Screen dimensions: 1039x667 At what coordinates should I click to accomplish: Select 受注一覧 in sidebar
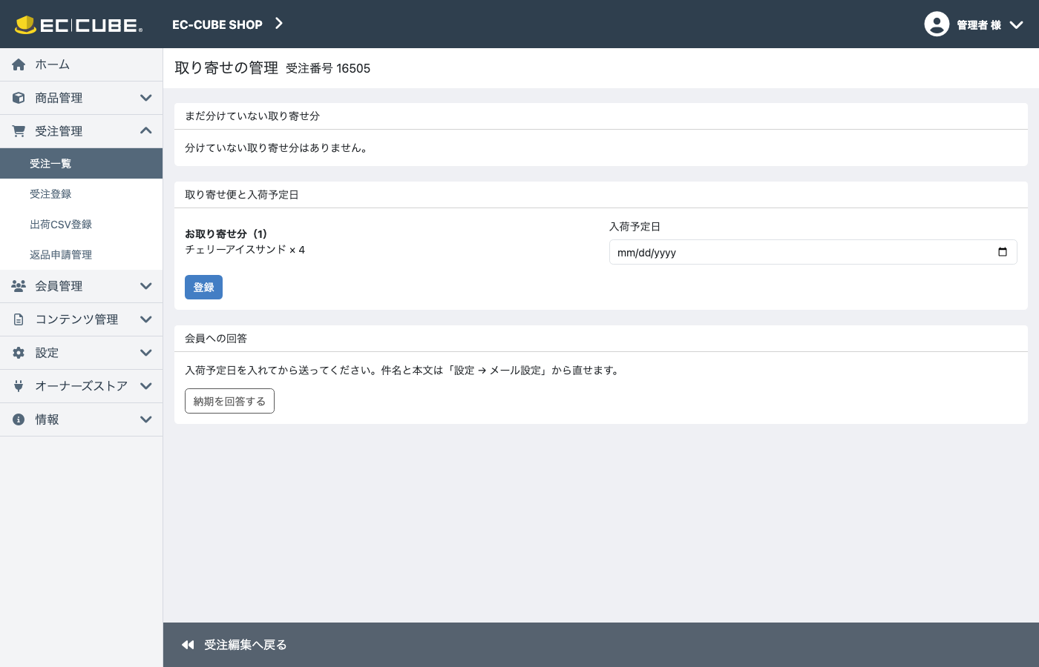81,164
